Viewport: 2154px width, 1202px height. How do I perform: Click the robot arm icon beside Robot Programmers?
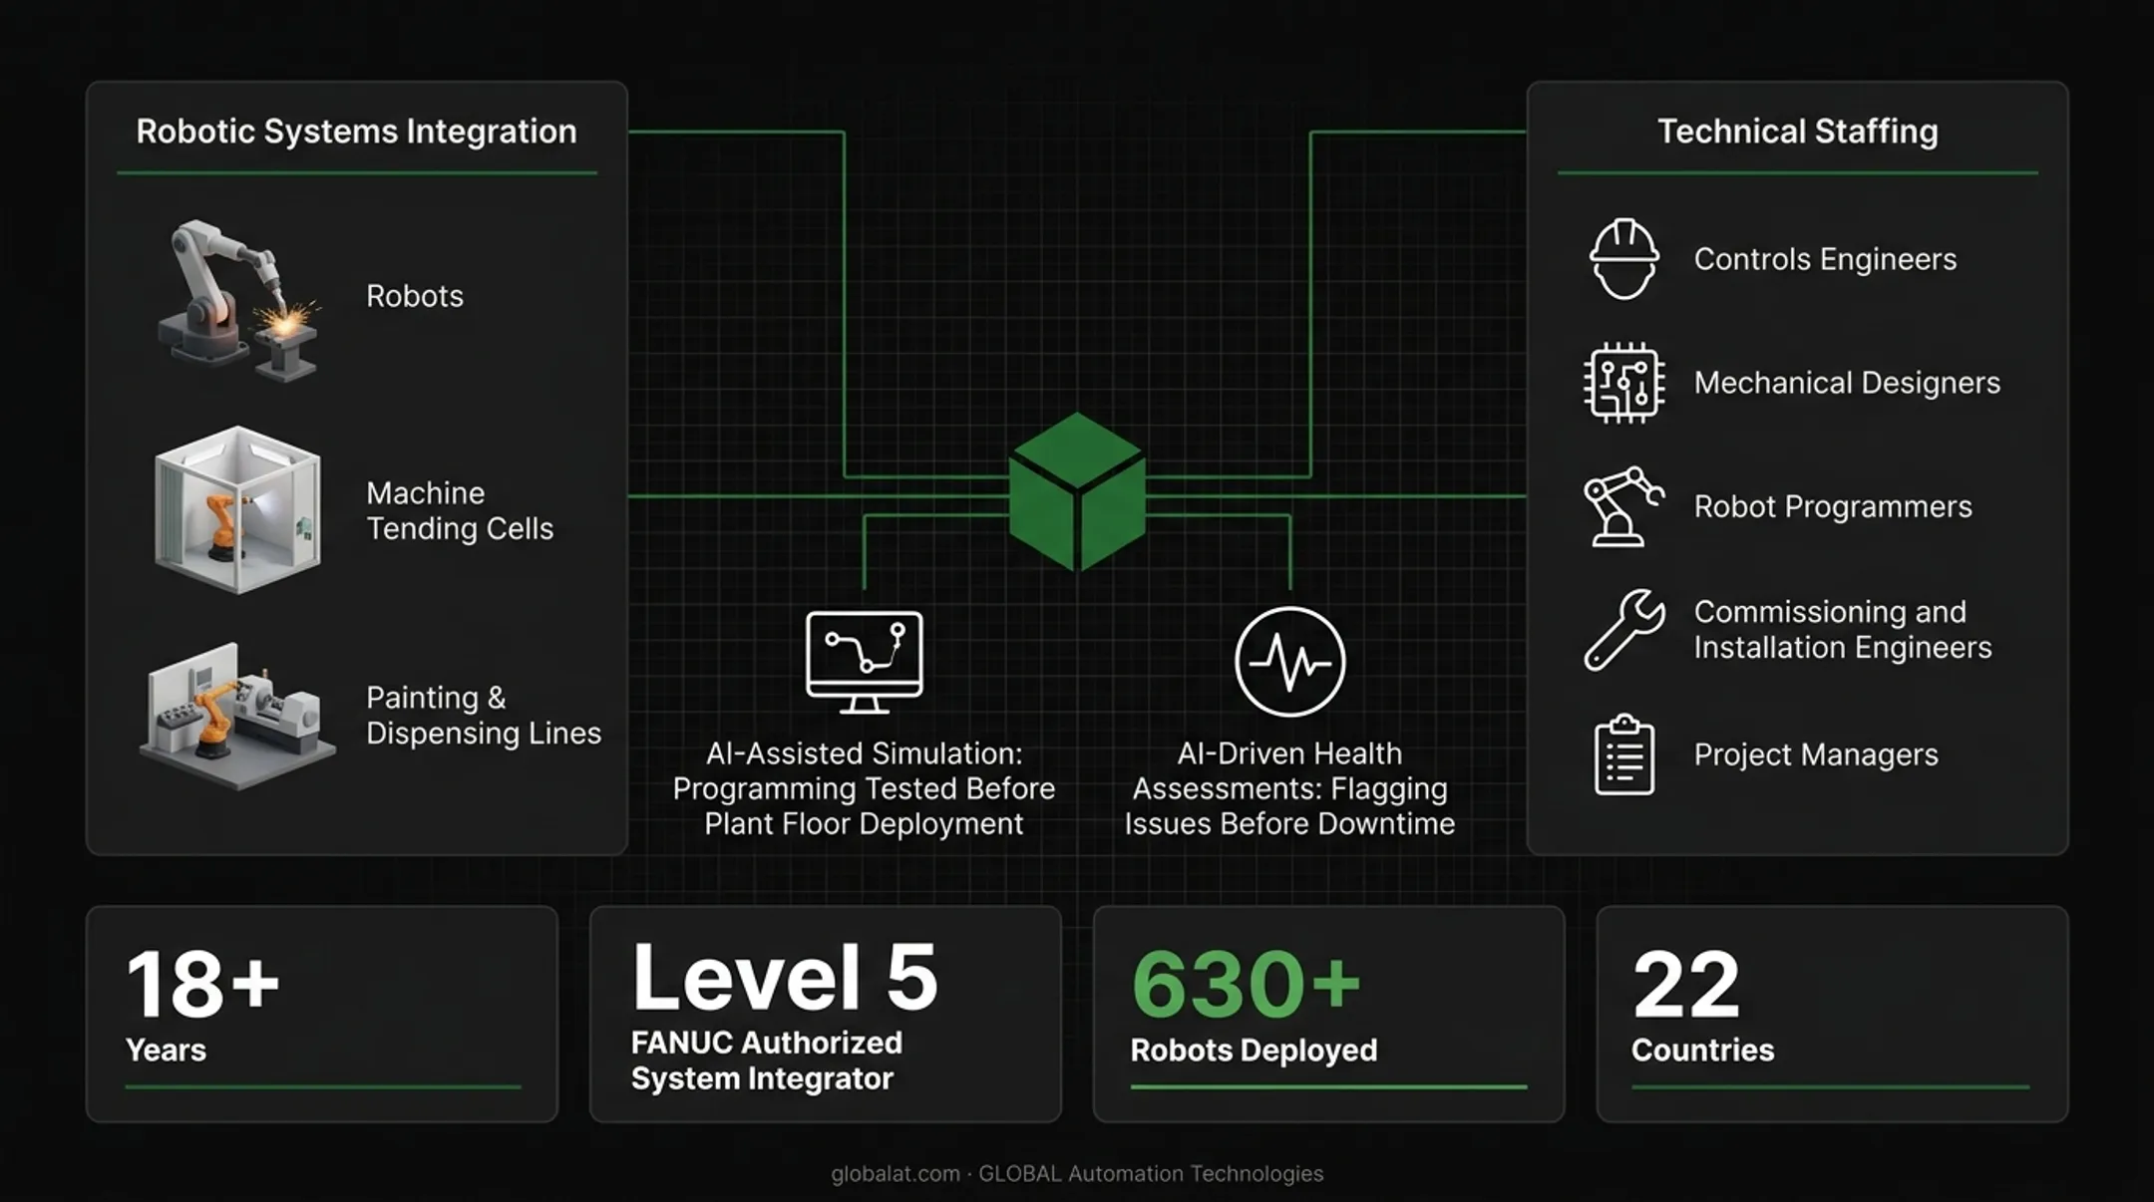(x=1624, y=506)
